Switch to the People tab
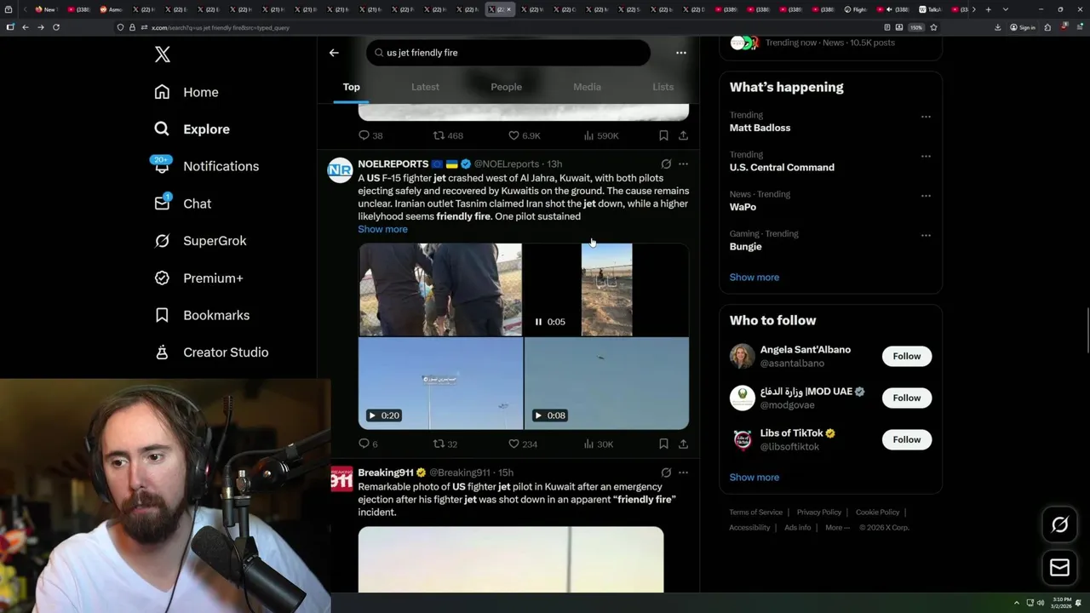 click(x=506, y=87)
